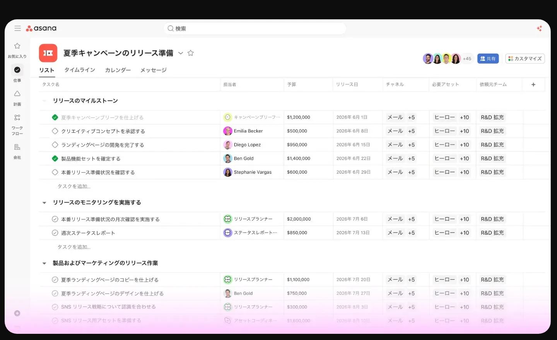Add a column with plus icon
557x340 pixels.
[x=533, y=85]
